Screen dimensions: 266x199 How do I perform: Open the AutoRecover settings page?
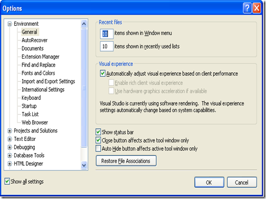[x=34, y=40]
